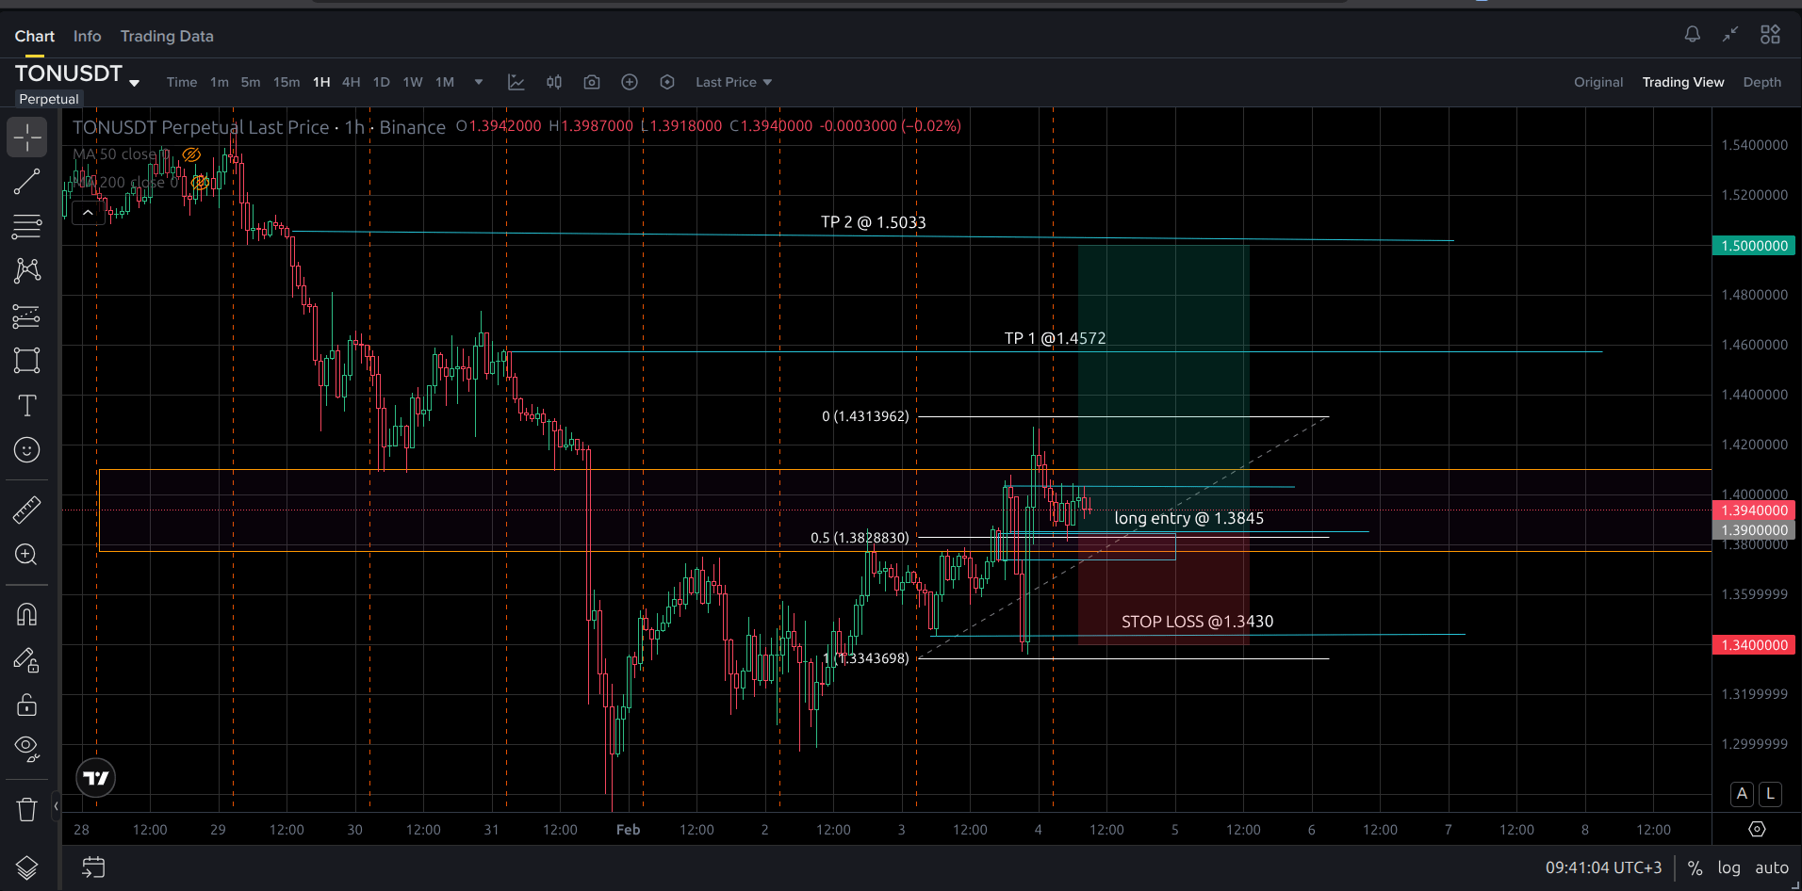
Task: Open the horizontal lines tool group
Action: (27, 226)
